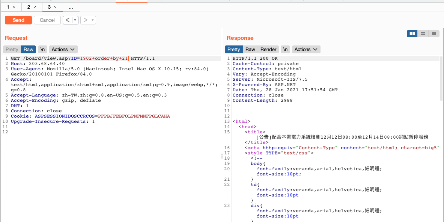Click the Upgrade-Insecure-Requests header line
Image resolution: width=444 pixels, height=222 pixels.
[x=53, y=121]
